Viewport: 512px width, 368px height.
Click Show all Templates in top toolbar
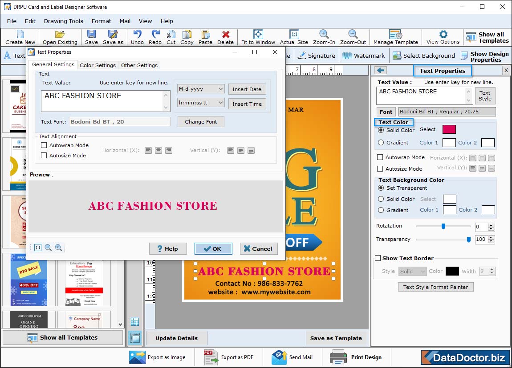pyautogui.click(x=487, y=37)
